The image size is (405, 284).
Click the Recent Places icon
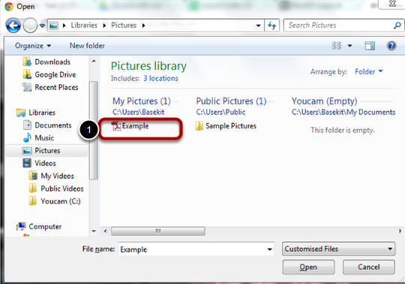click(x=27, y=87)
